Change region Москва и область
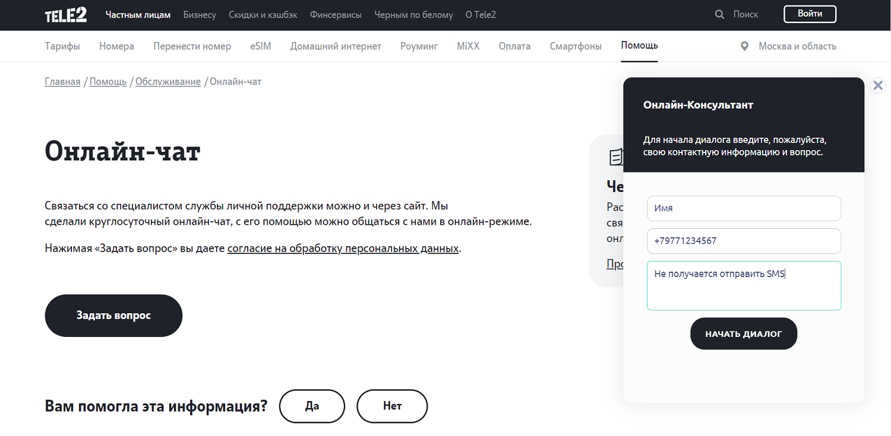 [x=797, y=46]
